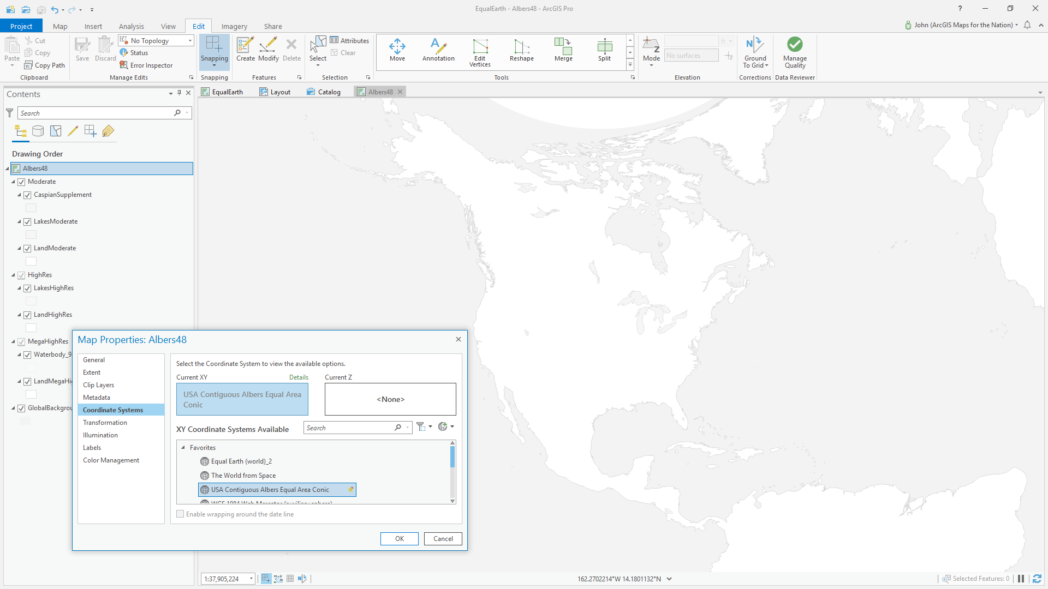This screenshot has height=589, width=1048.
Task: Open the Project tab
Action: 21,26
